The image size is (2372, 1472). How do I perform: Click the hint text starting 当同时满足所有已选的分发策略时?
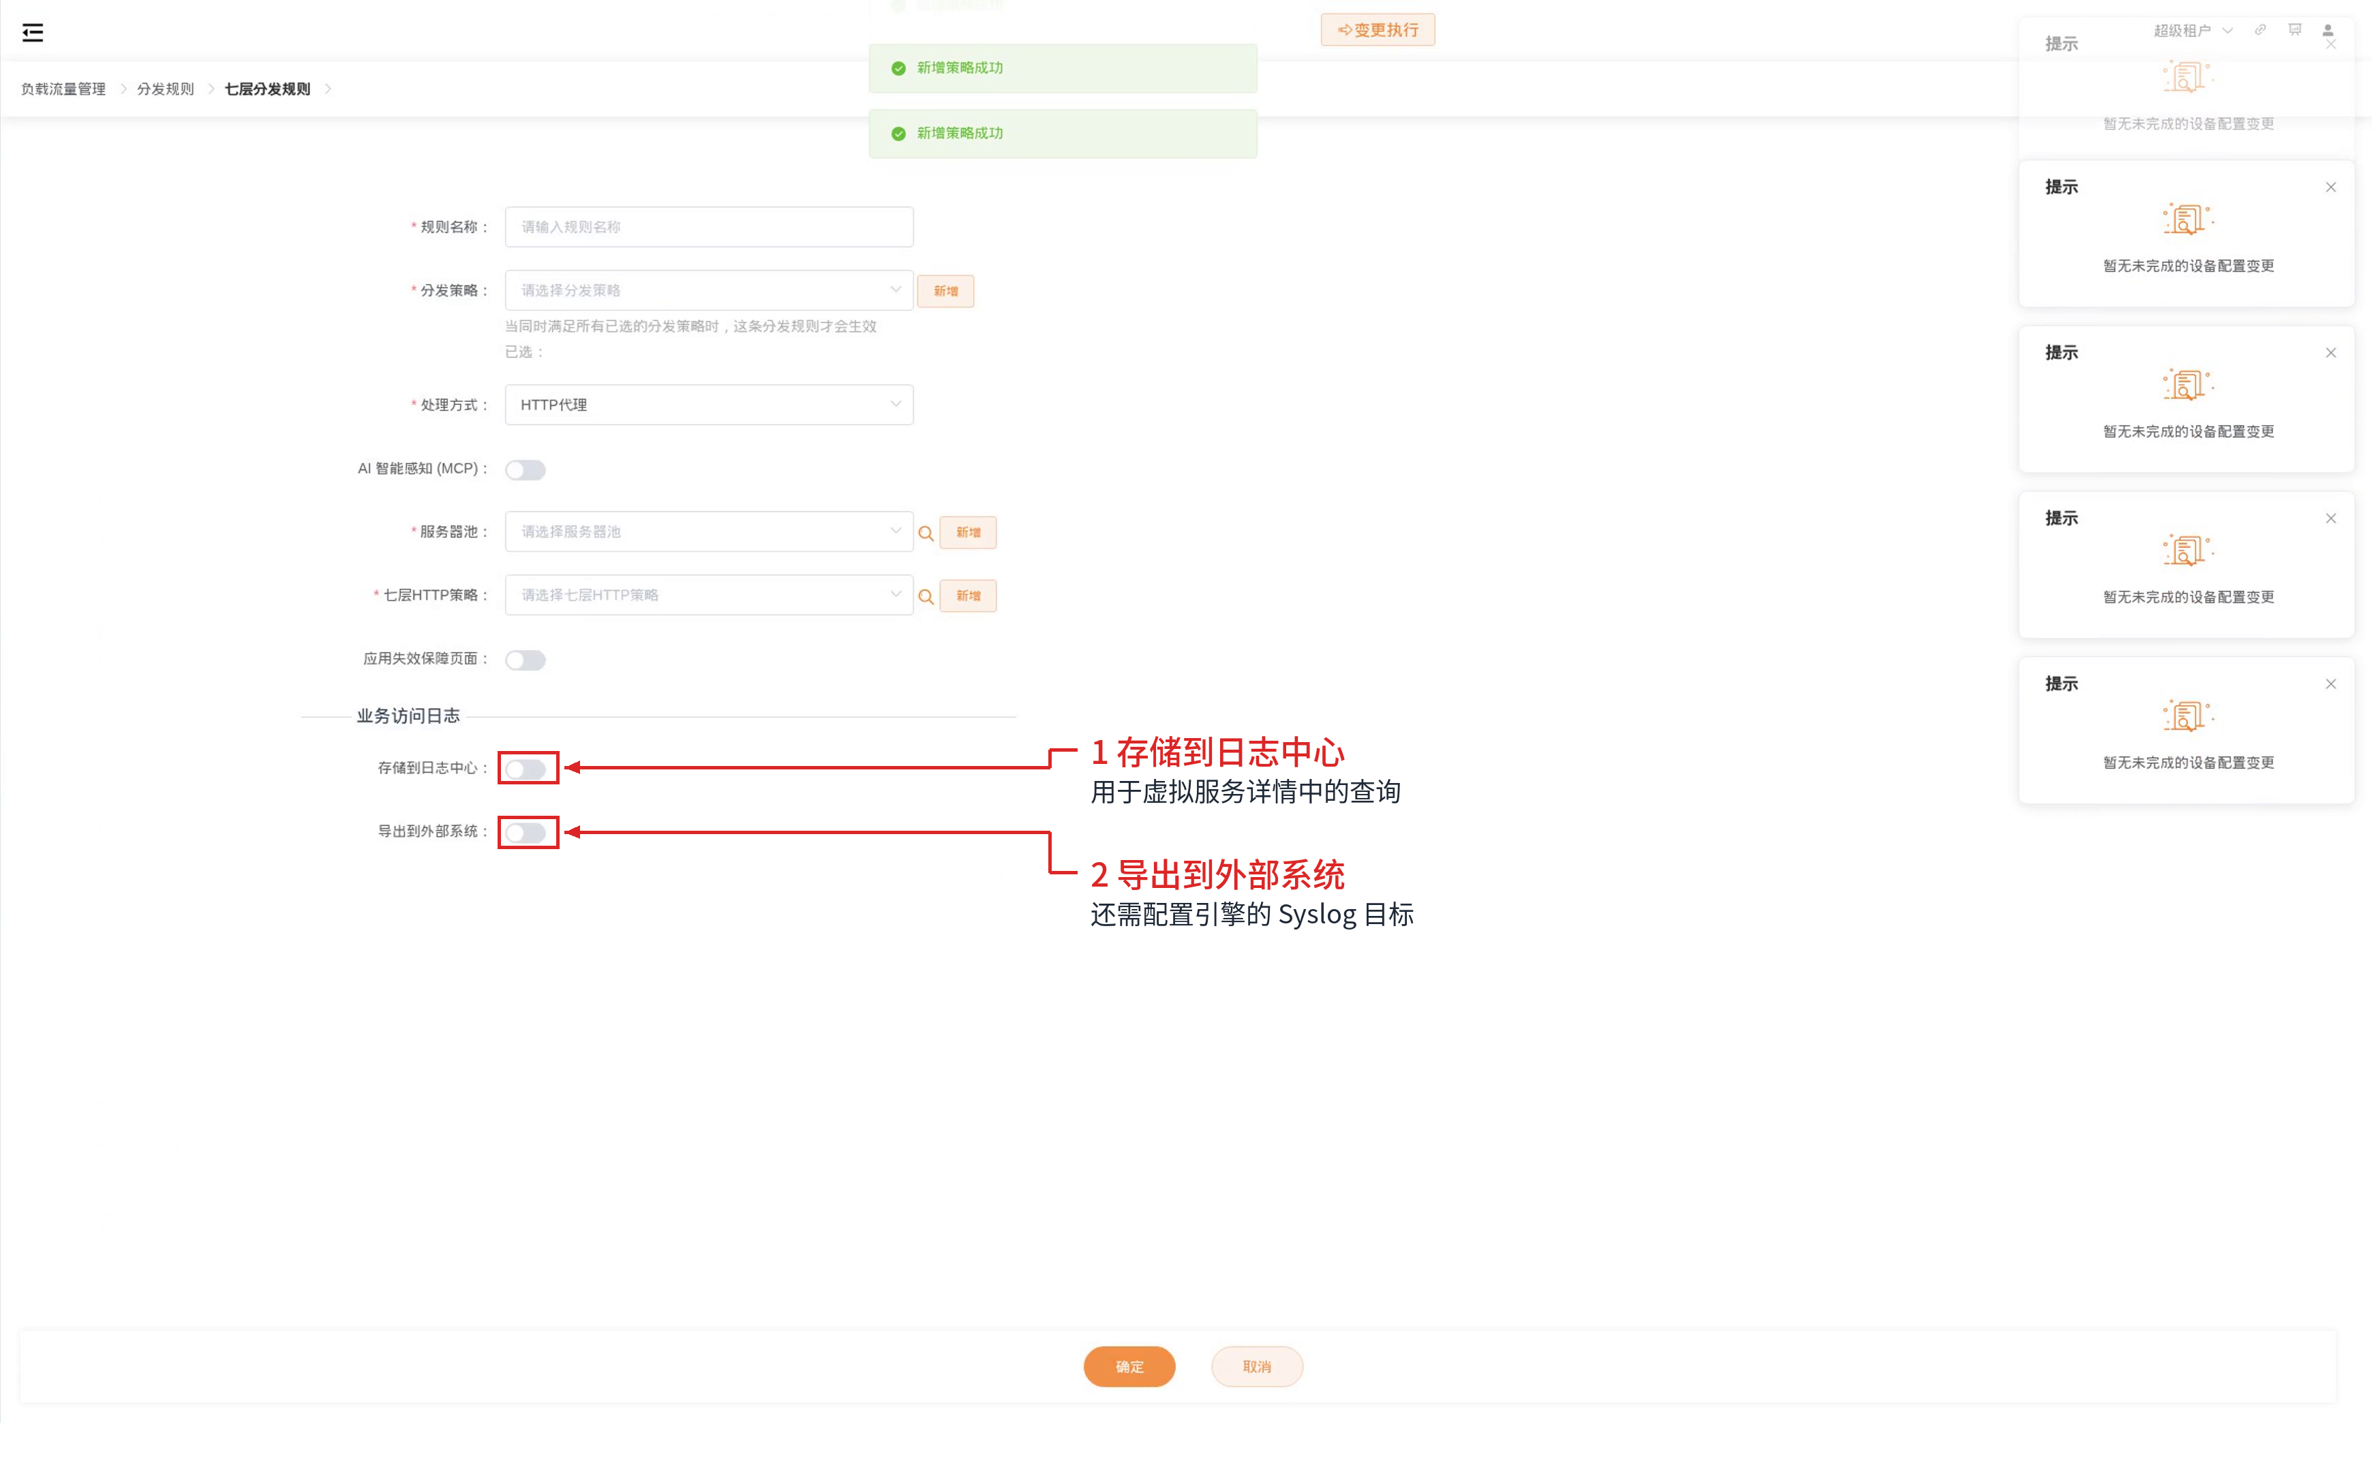pos(690,326)
